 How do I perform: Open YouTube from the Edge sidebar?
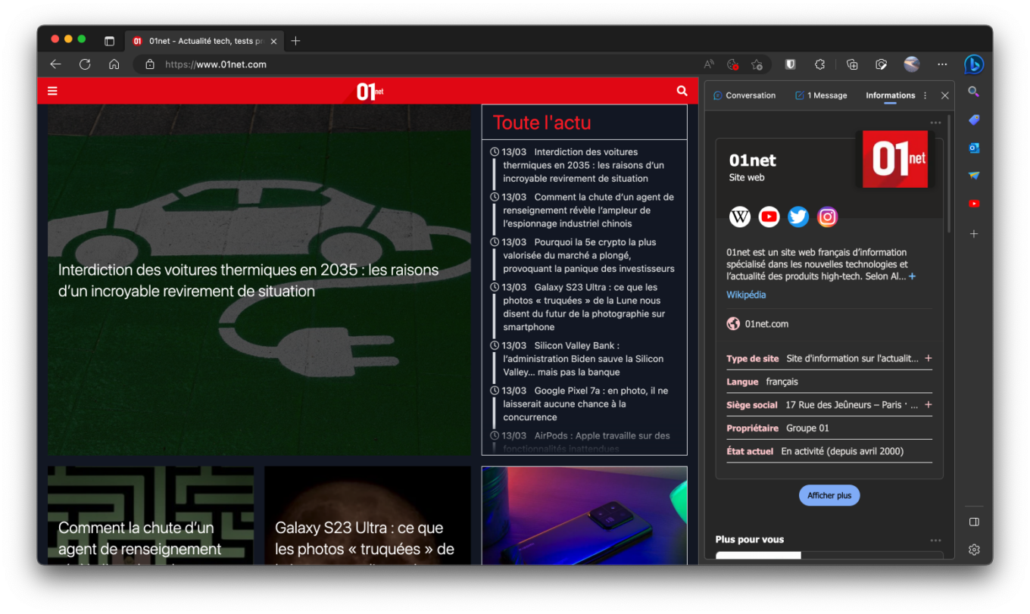974,203
